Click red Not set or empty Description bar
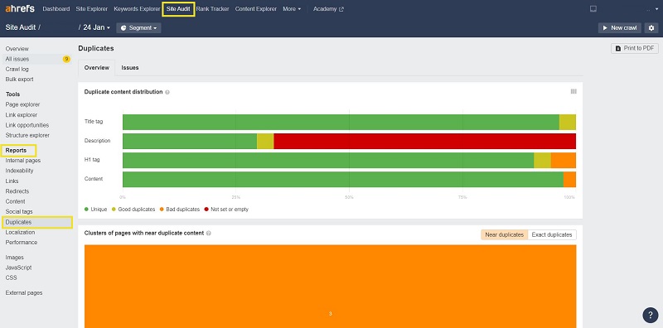This screenshot has width=663, height=328. (424, 141)
